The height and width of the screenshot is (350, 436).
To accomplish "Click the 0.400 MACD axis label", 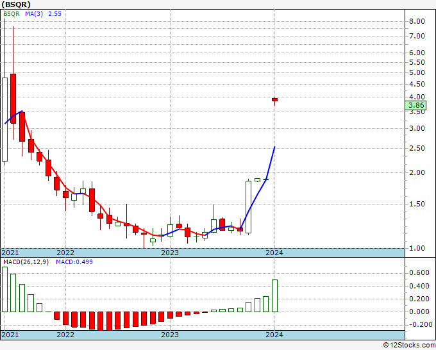I will [x=419, y=286].
